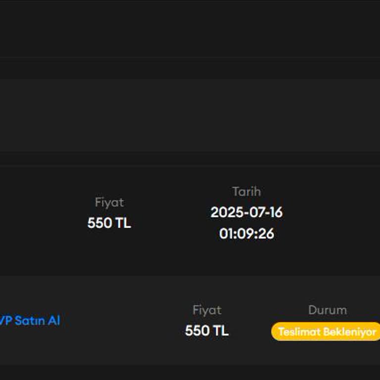
Task: Click blank space between VP Satın Al and Fiyat
Action: pos(124,321)
